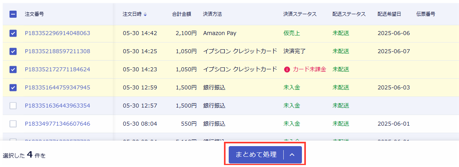Screen dimensions: 459x167
Task: Click order time 05-30 08:04
Action: coord(140,124)
